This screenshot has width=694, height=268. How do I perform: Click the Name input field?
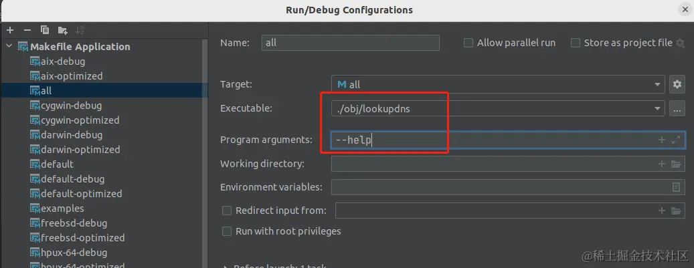[x=351, y=43]
